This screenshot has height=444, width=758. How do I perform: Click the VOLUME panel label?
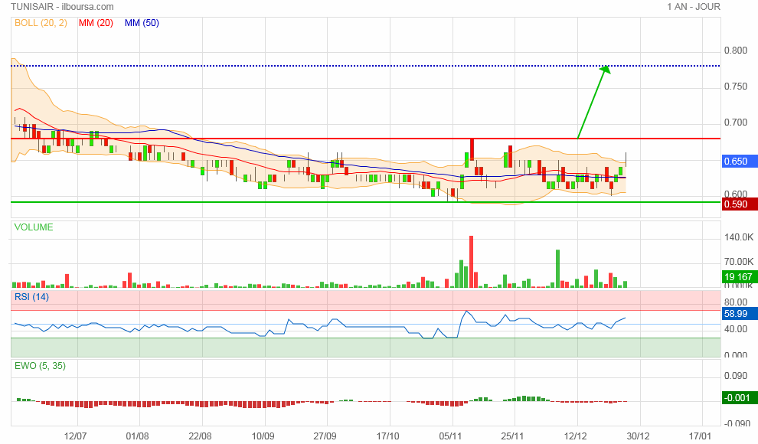(34, 227)
